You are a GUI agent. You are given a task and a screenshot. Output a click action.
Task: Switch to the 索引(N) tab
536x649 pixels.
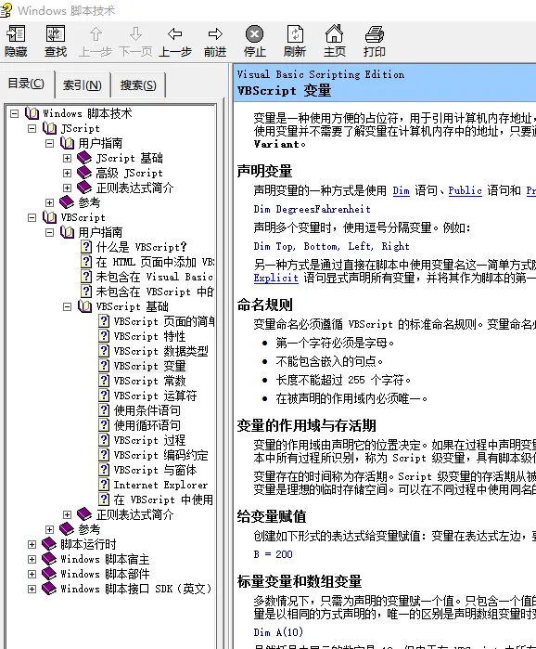click(83, 84)
